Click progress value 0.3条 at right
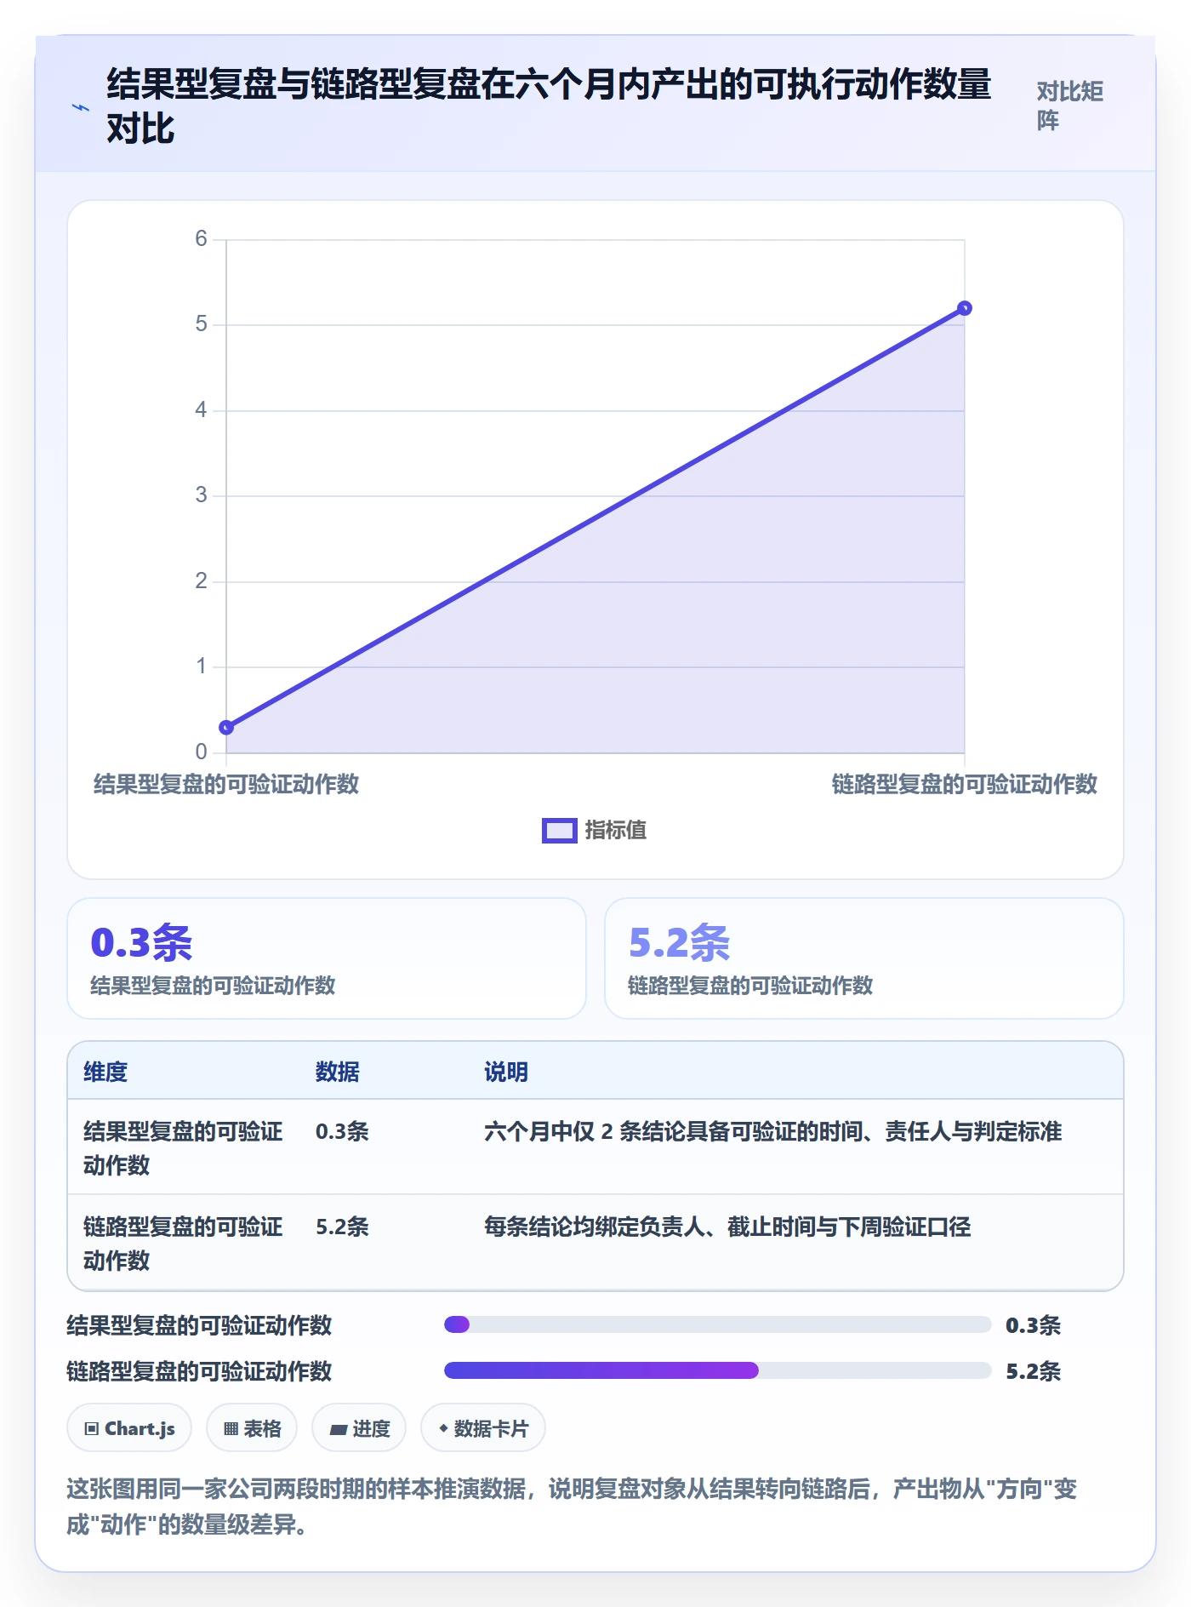The image size is (1191, 1607). (x=1034, y=1325)
